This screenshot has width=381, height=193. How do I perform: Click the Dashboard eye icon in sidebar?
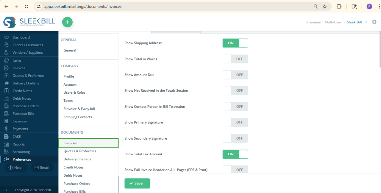[x=6, y=37]
